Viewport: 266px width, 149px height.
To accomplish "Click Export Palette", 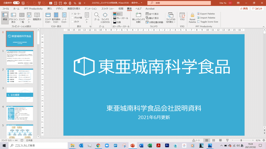I will point(206,14).
